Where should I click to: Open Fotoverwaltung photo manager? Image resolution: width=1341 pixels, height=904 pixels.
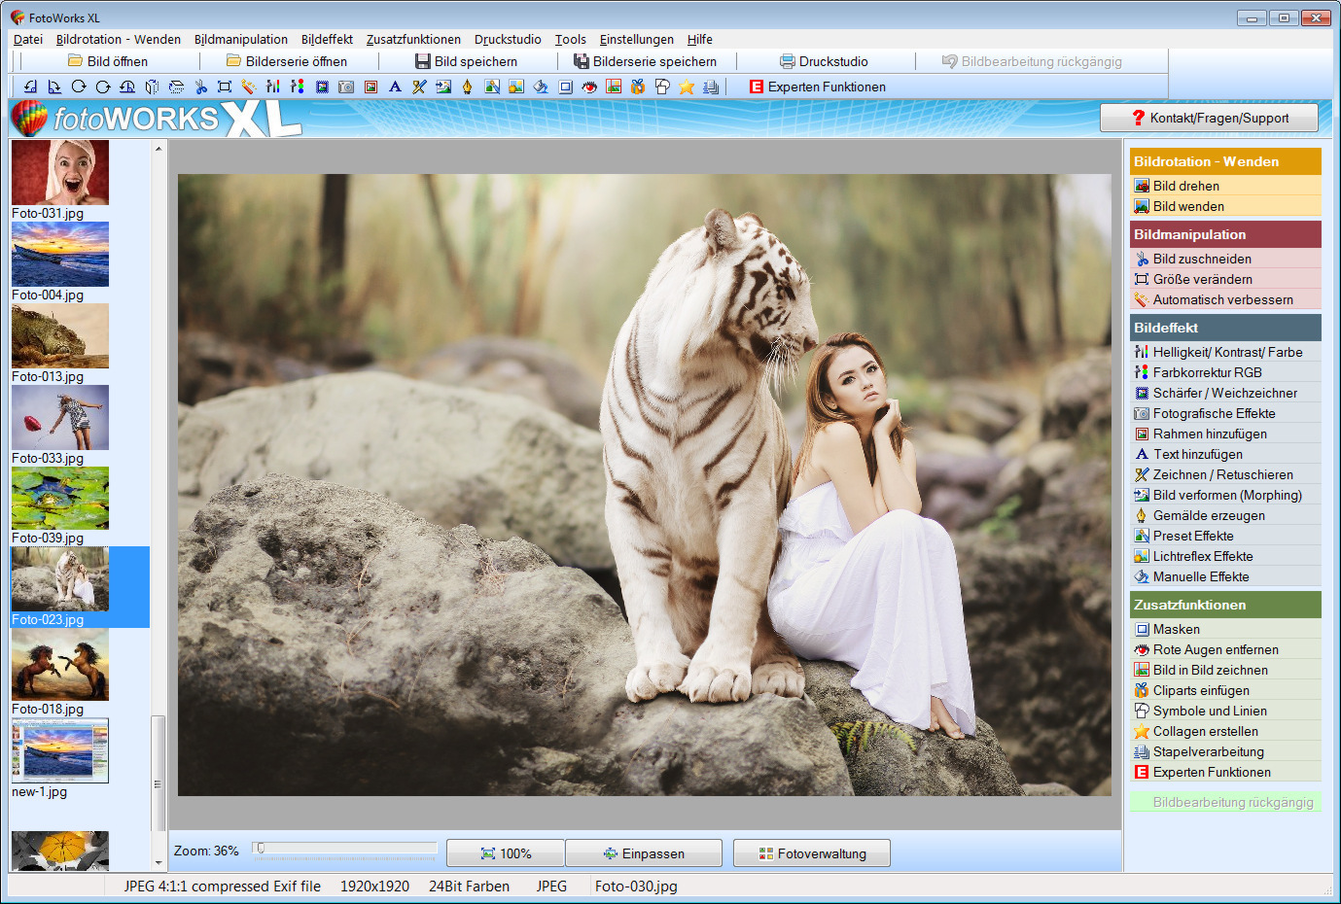click(812, 853)
